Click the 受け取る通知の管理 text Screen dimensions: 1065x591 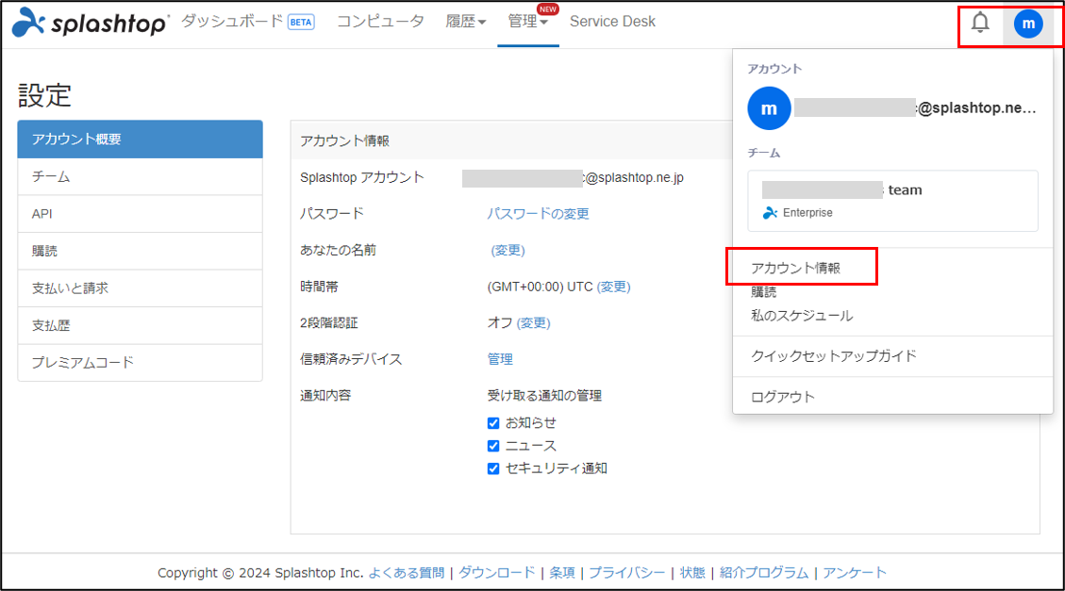click(x=544, y=396)
